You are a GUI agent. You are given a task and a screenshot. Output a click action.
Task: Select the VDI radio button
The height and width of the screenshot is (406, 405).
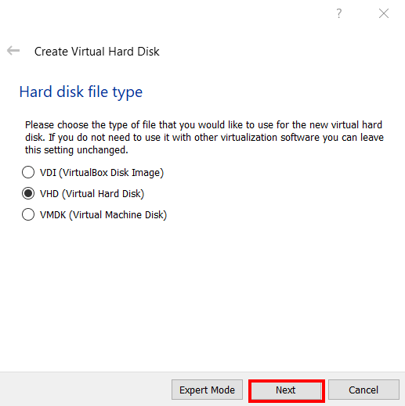(28, 172)
